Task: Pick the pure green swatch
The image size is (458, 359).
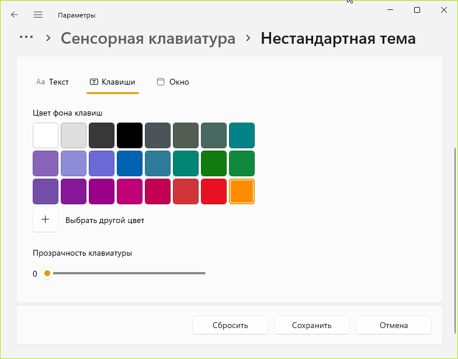Action: coord(214,163)
